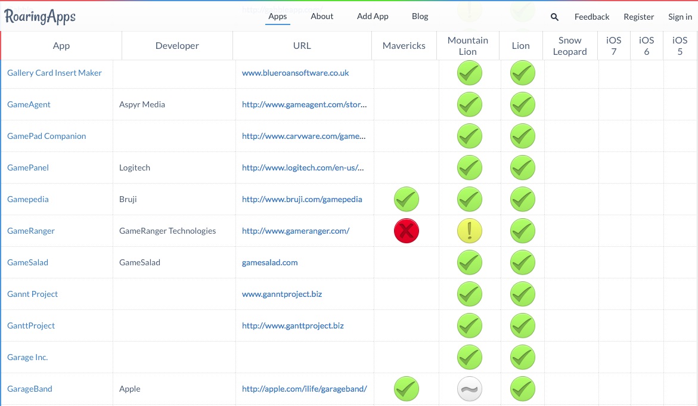
Task: Click Lion checkmark for Gannt Project
Action: [523, 295]
